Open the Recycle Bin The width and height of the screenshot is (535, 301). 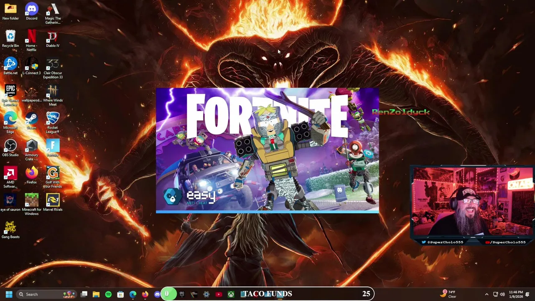click(x=10, y=39)
